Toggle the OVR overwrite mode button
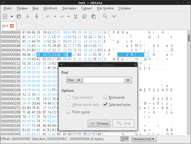The image size is (191, 144). pos(124,139)
